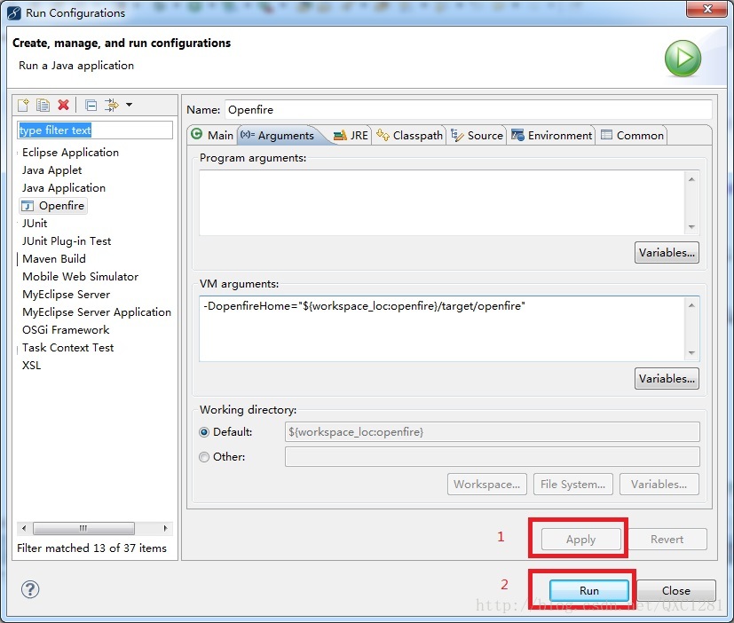The width and height of the screenshot is (734, 623).
Task: Close the Run Configurations dialog via Close
Action: coord(676,591)
